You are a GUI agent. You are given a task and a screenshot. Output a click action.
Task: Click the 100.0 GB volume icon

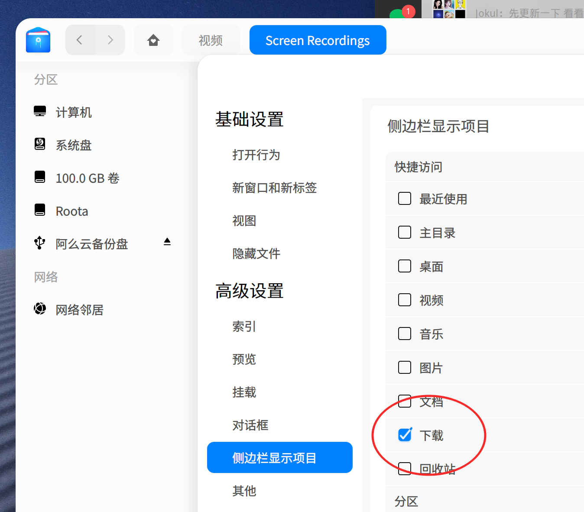click(x=40, y=177)
